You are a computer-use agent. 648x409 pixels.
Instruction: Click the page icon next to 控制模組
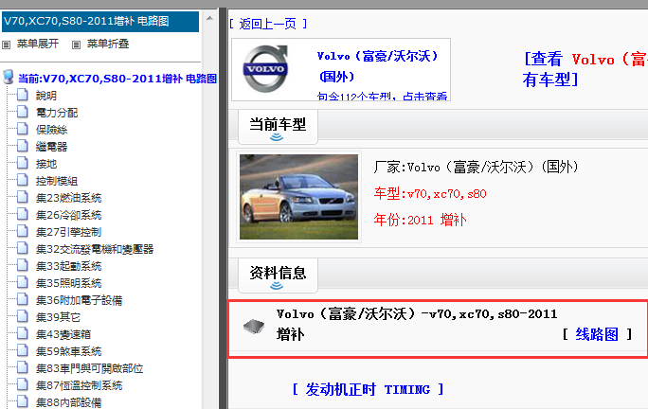click(x=23, y=180)
